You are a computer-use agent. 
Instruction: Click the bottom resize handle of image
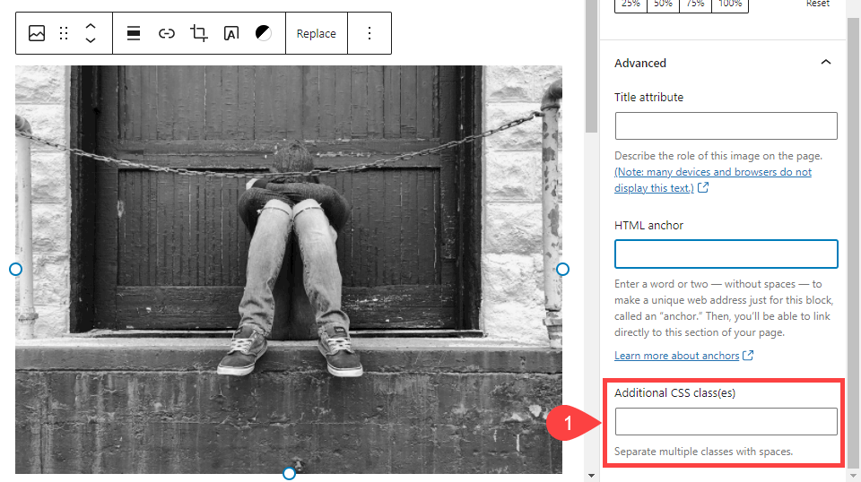pos(289,473)
